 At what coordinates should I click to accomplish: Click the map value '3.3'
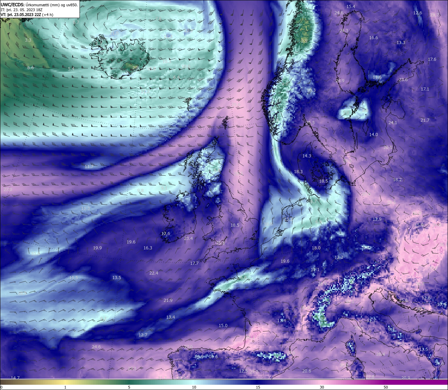pos(28,40)
